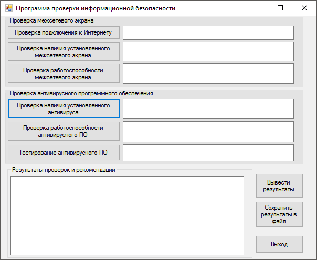The width and height of the screenshot is (317, 260).
Task: Minimize the Программа проверки window
Action: click(257, 8)
